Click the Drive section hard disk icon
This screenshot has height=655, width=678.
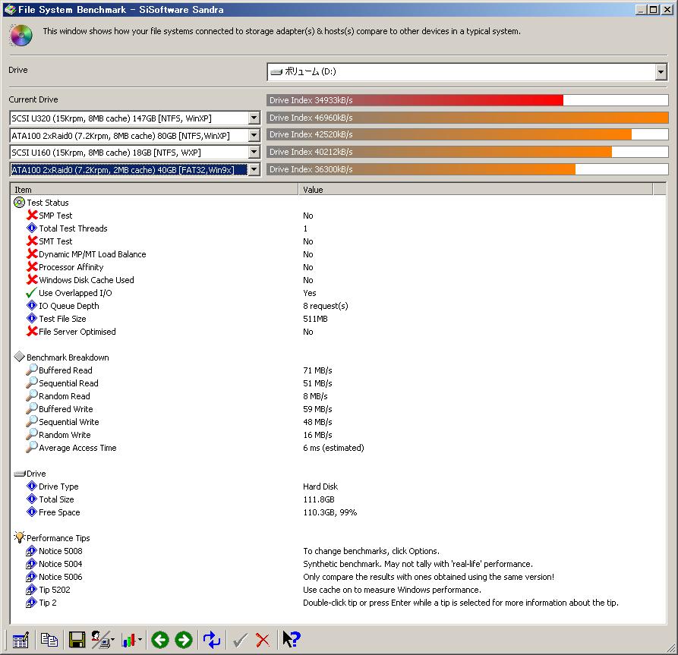pos(20,474)
